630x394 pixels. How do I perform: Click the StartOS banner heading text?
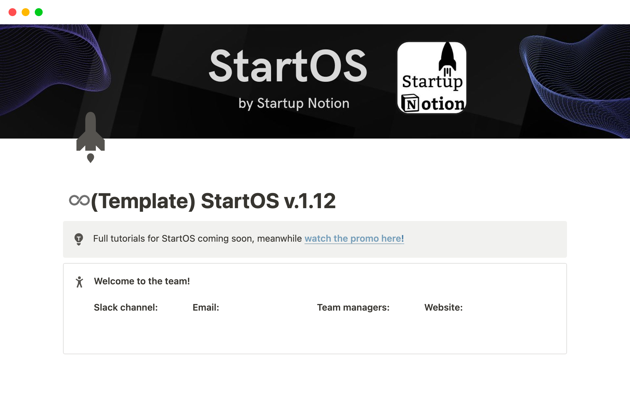coord(288,66)
